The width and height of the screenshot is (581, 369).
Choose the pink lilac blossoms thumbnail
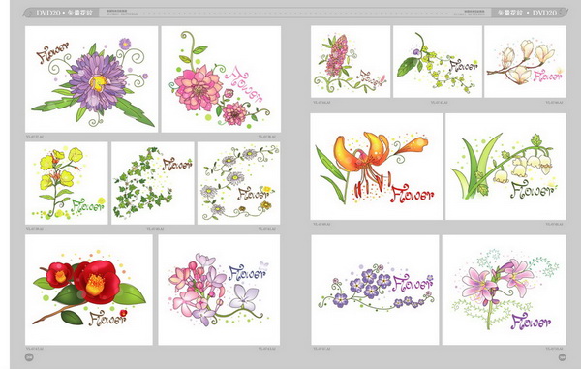[x=219, y=290]
